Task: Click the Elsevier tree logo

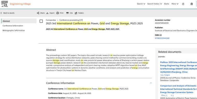Action: coord(4,4)
